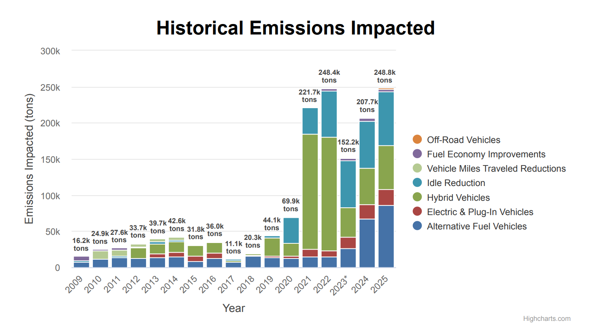Screen dimensions: 593x329
Task: Toggle Off-Road Vehicles legend entry
Action: [x=456, y=140]
